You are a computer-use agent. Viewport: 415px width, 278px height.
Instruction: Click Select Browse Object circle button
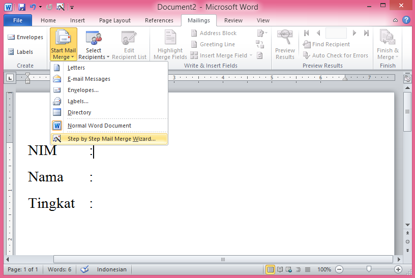(x=407, y=241)
